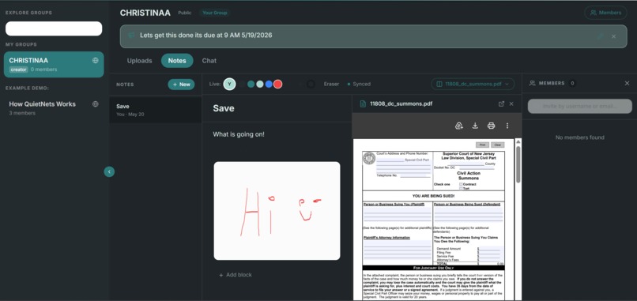Edit the announcement using the pencil icon

click(x=601, y=36)
